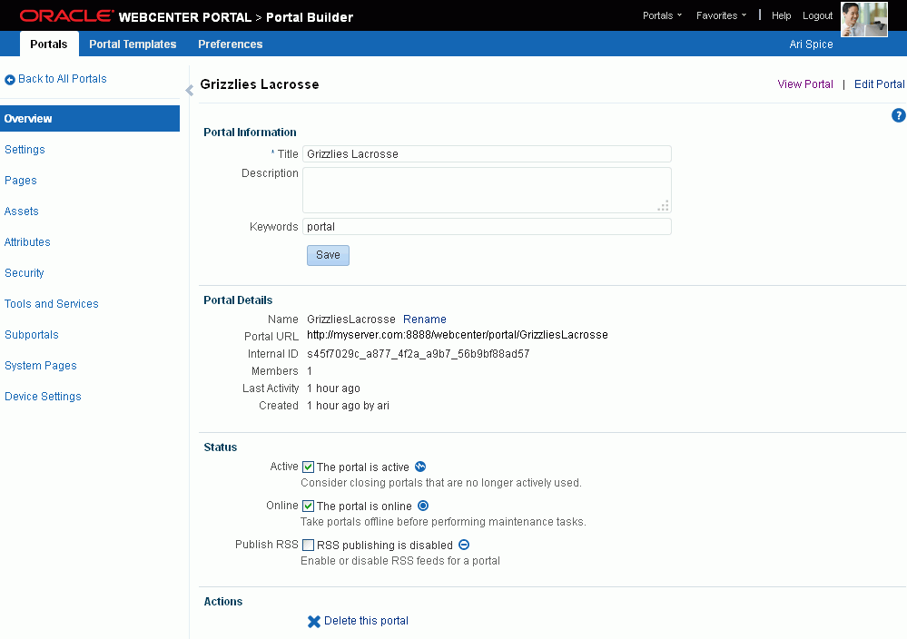Click the blue X delete icon
This screenshot has width=907, height=639.
pyautogui.click(x=313, y=621)
